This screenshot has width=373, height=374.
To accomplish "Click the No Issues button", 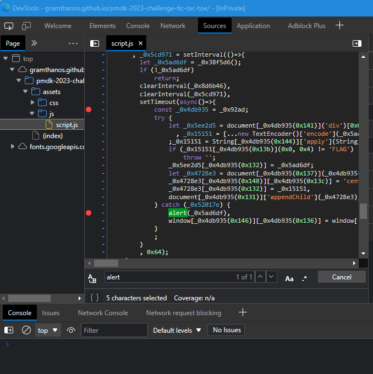I will (x=226, y=330).
